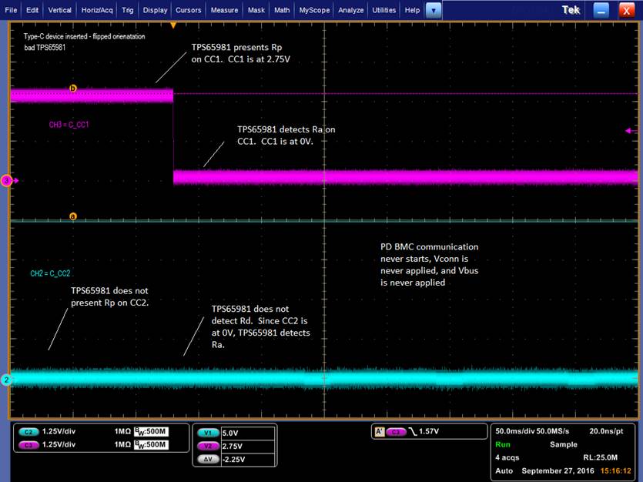Select cursor a marker on the horizontal line
This screenshot has height=482, width=643.
point(73,216)
